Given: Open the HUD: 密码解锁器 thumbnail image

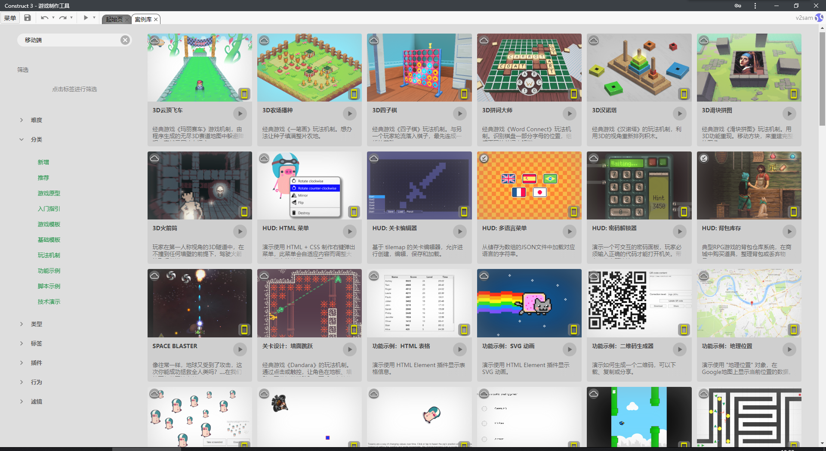Looking at the screenshot, I should [x=639, y=185].
